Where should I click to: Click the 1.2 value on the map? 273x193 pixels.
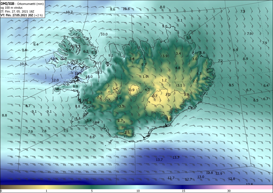pos(164,80)
